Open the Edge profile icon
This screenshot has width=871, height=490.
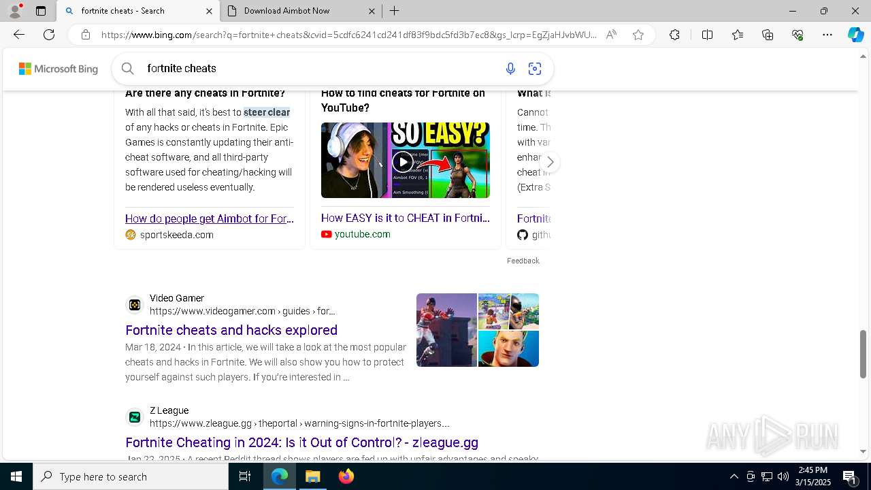[x=15, y=11]
